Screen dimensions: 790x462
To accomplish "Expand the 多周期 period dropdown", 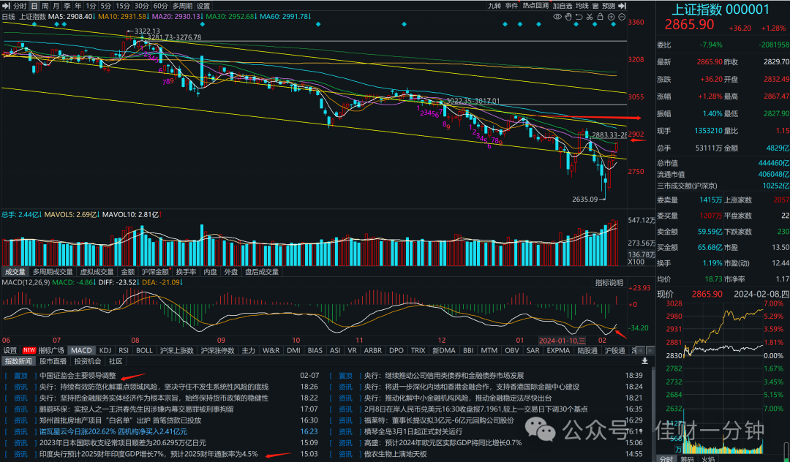I will [x=182, y=6].
